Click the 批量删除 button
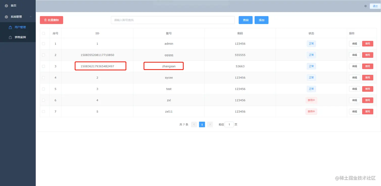 [51, 20]
